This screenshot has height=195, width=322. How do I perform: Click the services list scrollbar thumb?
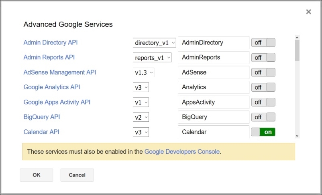[x=297, y=50]
